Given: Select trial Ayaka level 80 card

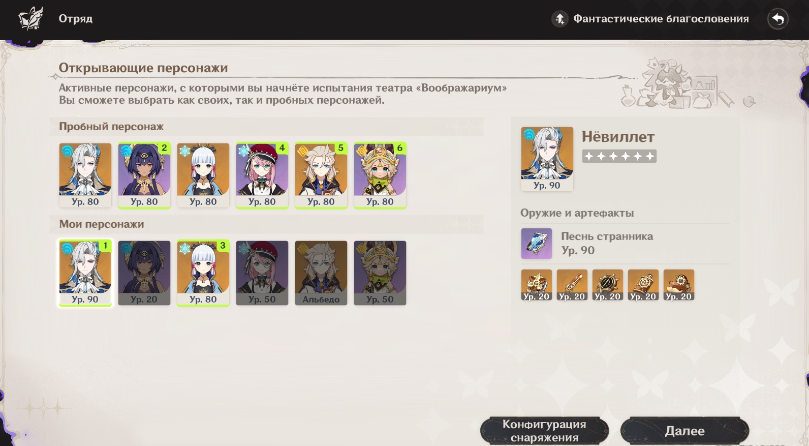Looking at the screenshot, I should pyautogui.click(x=203, y=175).
